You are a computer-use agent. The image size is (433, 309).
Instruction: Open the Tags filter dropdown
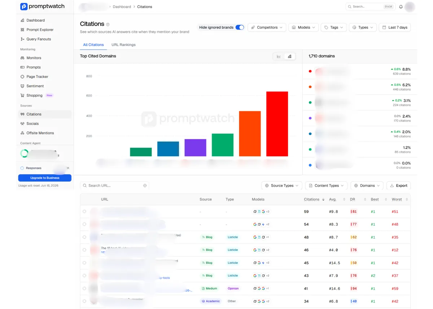pyautogui.click(x=333, y=27)
